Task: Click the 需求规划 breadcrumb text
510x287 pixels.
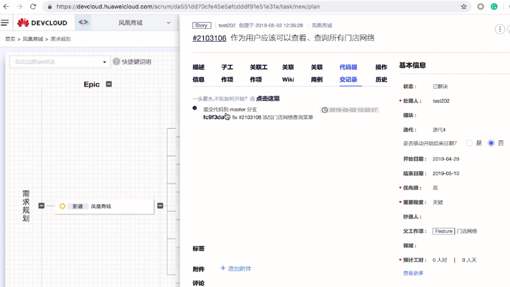Action: coord(60,39)
